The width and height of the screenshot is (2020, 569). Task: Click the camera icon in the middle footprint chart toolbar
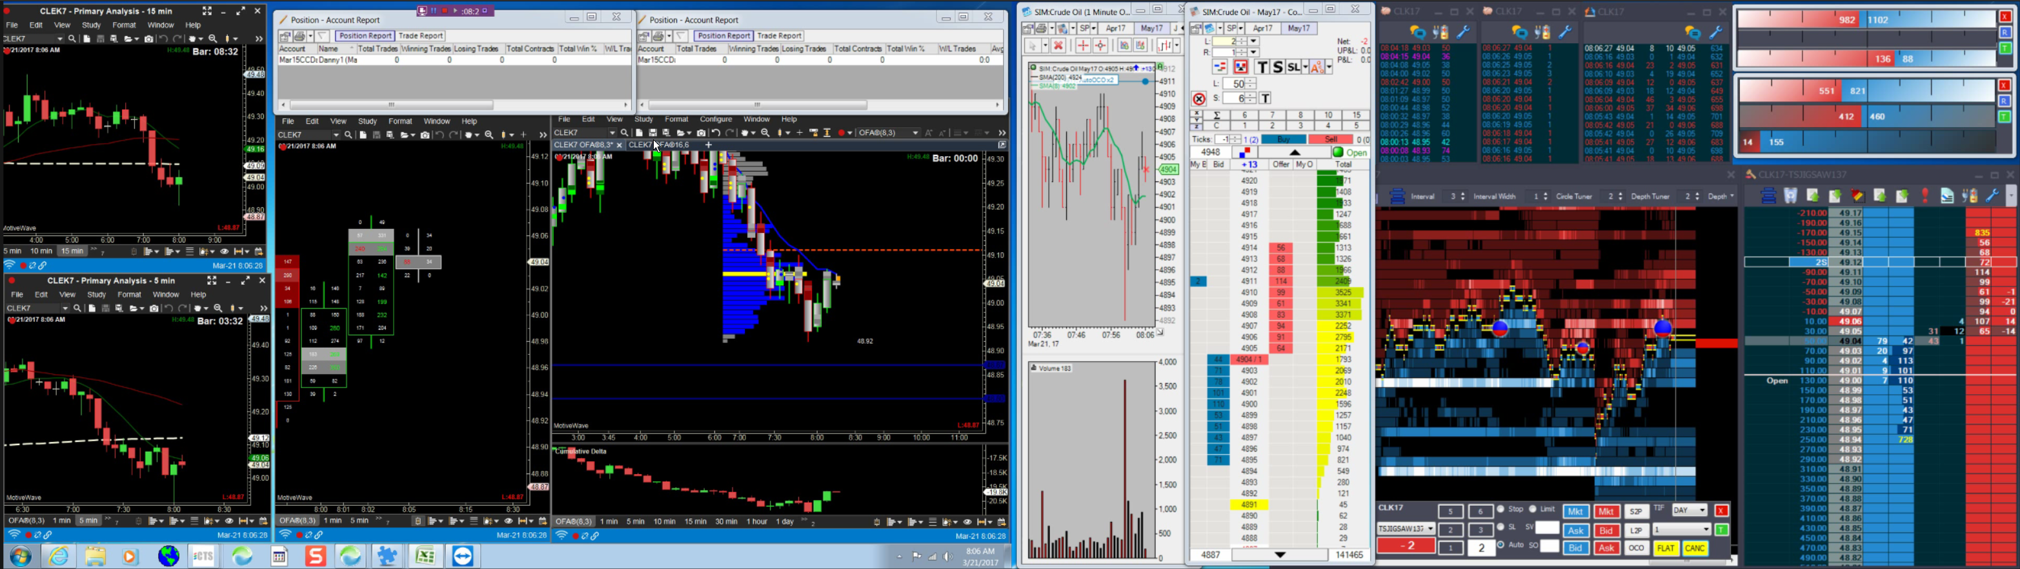click(x=425, y=135)
